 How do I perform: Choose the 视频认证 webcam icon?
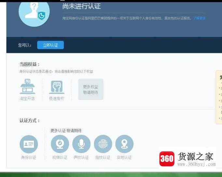pos(60,144)
